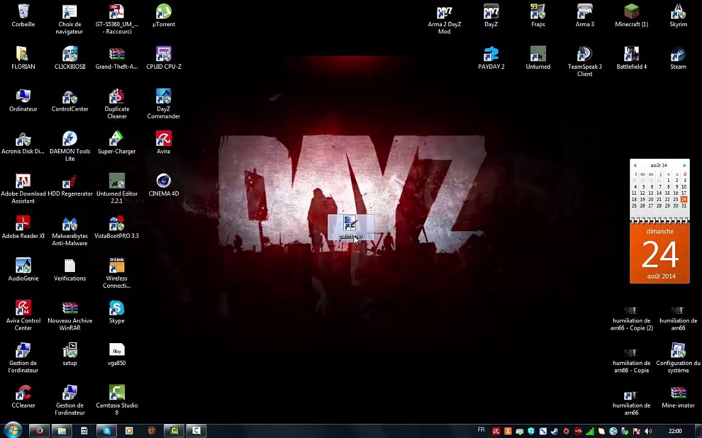Click the 22:00 taskbar clock

675,431
